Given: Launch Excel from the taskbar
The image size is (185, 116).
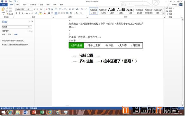Looking at the screenshot, I should [x=42, y=112].
